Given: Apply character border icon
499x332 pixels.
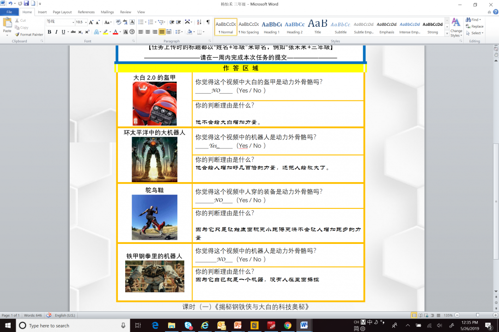Looking at the screenshot, I should 132,22.
